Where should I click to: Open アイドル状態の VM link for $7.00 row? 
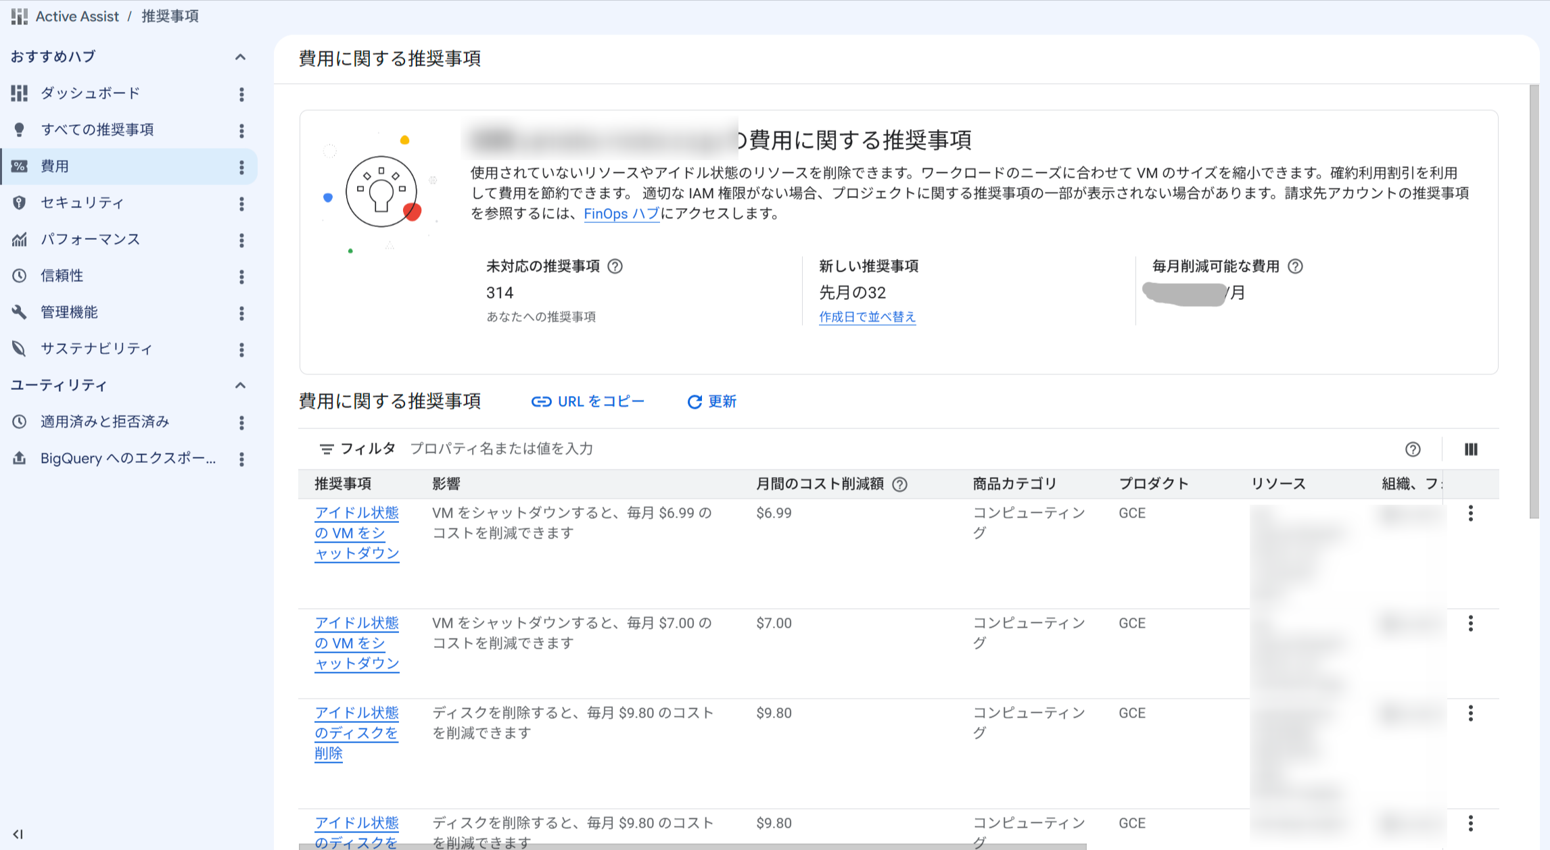357,643
